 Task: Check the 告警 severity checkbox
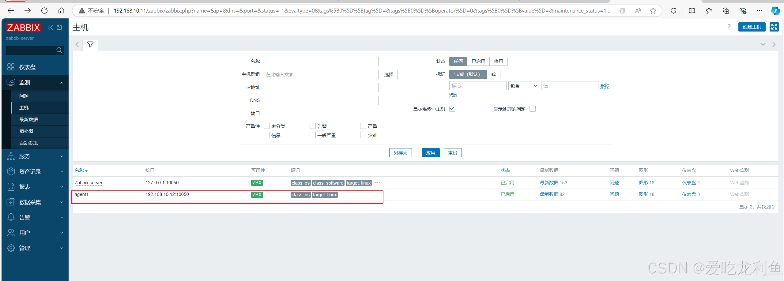tap(313, 126)
